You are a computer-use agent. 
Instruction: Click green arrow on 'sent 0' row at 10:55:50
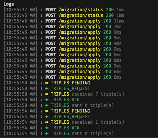pos(47,105)
